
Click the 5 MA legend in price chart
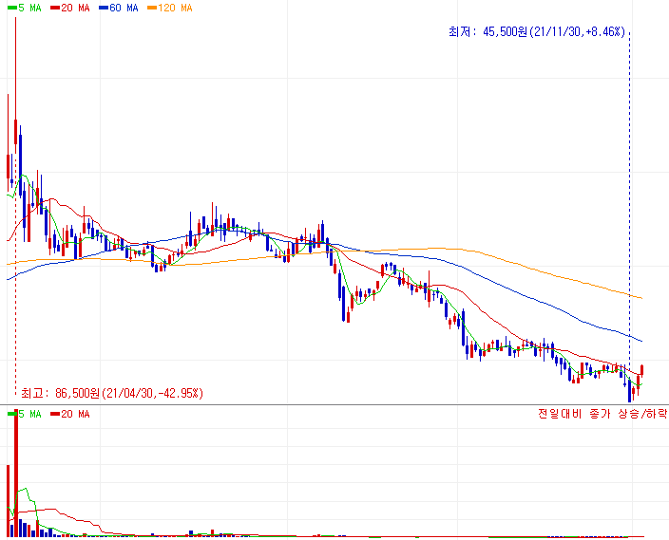tap(25, 8)
